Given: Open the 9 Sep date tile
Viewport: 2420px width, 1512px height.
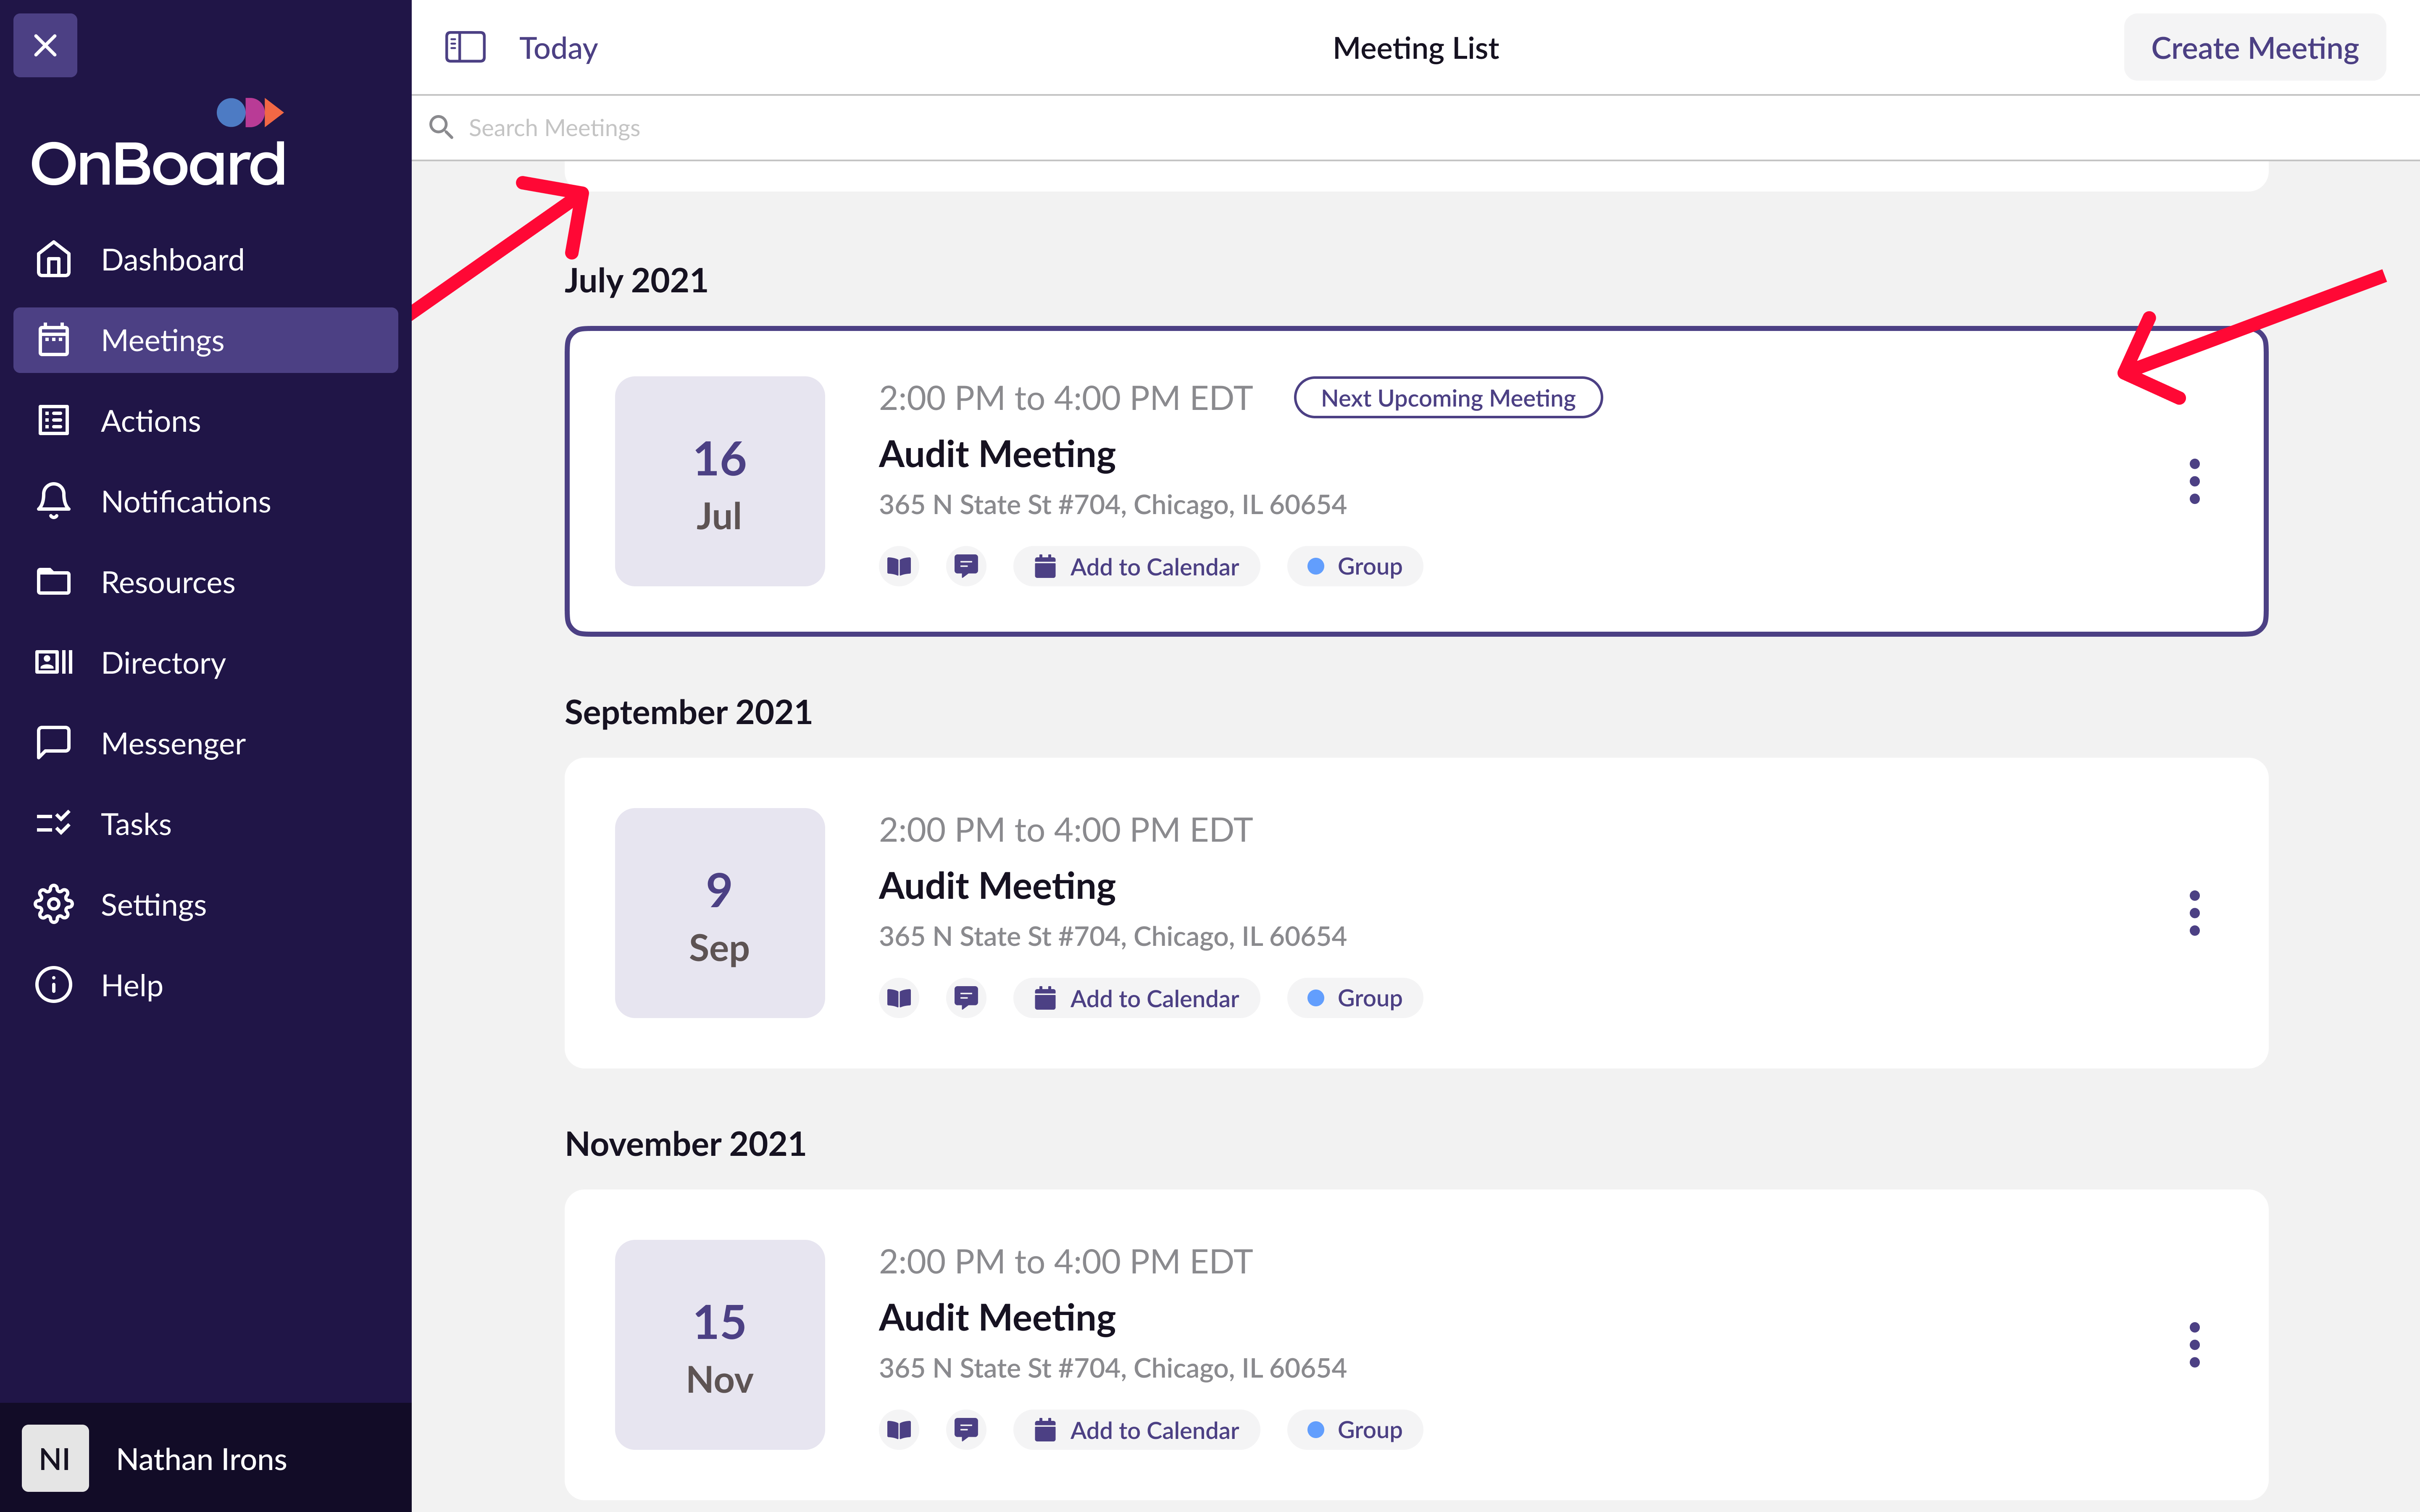Looking at the screenshot, I should tap(720, 913).
